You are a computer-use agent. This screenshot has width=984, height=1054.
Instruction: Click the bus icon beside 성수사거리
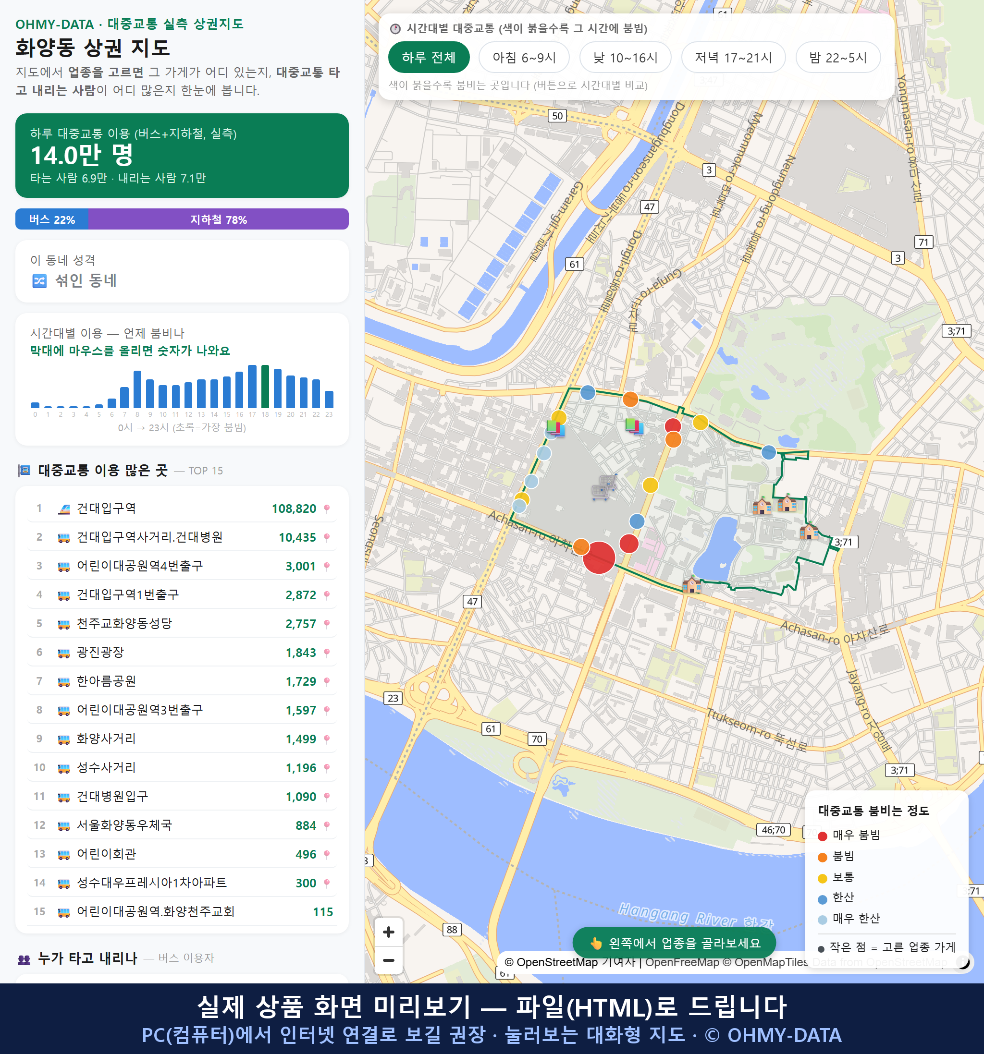[x=63, y=768]
